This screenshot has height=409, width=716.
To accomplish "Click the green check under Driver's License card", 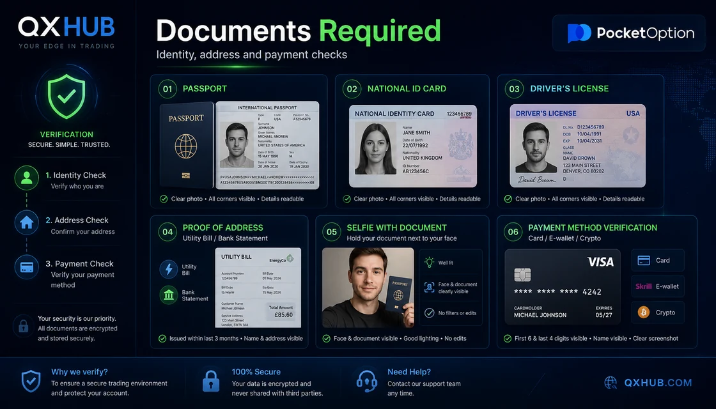I will pos(508,199).
